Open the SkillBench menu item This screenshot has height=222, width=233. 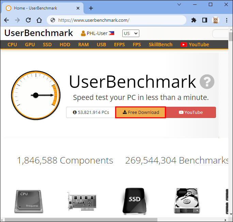coord(160,45)
